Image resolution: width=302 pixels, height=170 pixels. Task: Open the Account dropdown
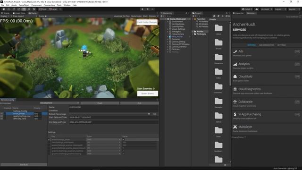pos(267,9)
